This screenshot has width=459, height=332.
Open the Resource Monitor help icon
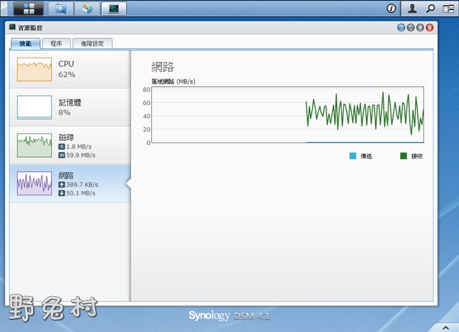coord(401,27)
